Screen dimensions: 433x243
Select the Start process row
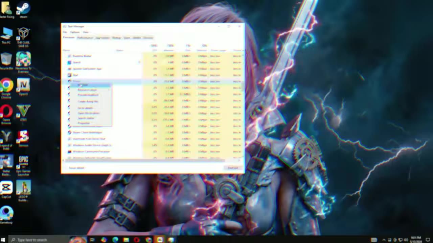(152, 75)
